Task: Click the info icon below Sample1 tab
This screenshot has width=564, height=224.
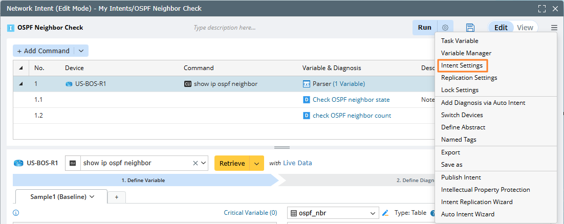Action: [x=16, y=213]
